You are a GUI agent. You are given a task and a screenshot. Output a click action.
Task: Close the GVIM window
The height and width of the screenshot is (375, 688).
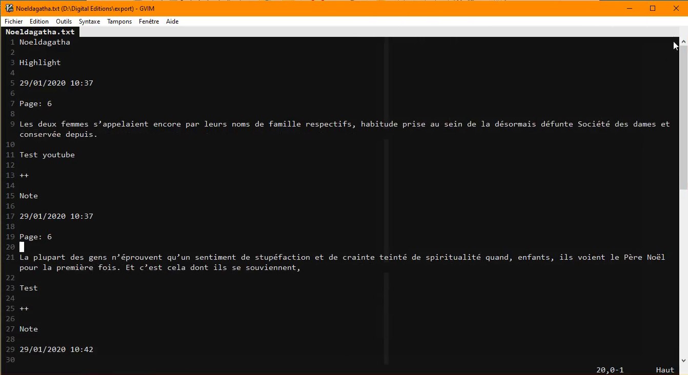point(676,8)
